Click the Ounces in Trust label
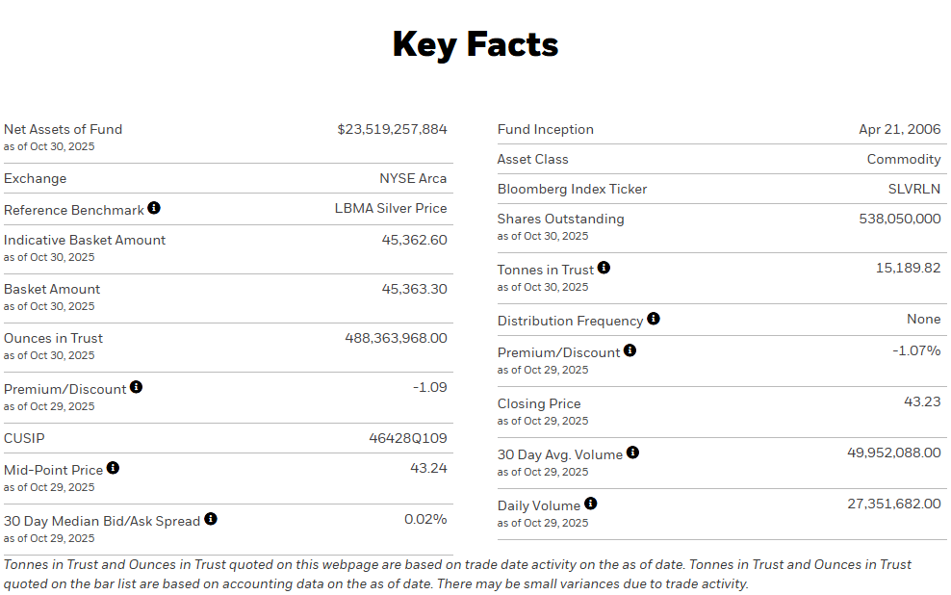The width and height of the screenshot is (951, 595). [53, 338]
